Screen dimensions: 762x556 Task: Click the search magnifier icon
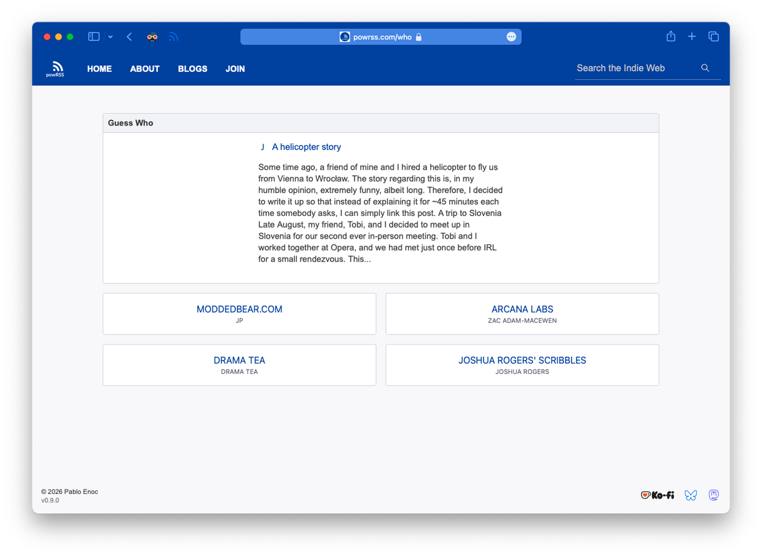tap(705, 68)
